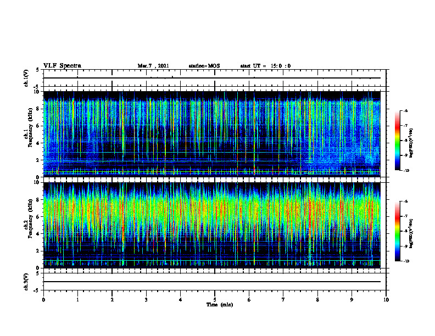Select the date label "Mar.7 , 2021"
Viewport: 435px width, 336px height.
coord(153,66)
